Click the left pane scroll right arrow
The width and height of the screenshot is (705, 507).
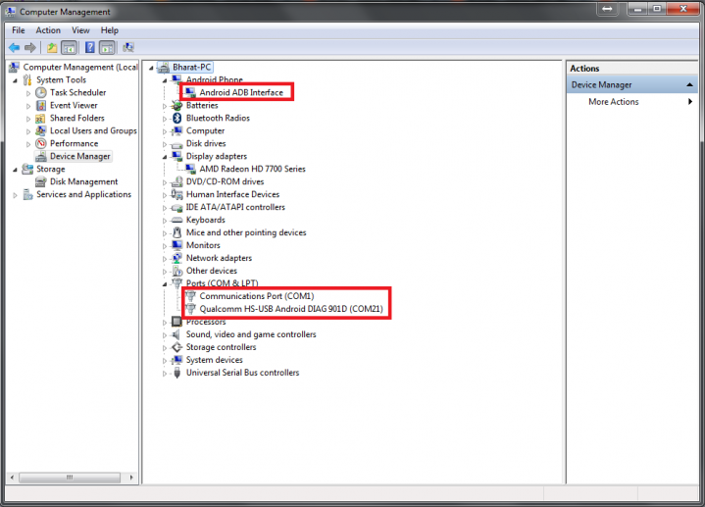tap(131, 478)
